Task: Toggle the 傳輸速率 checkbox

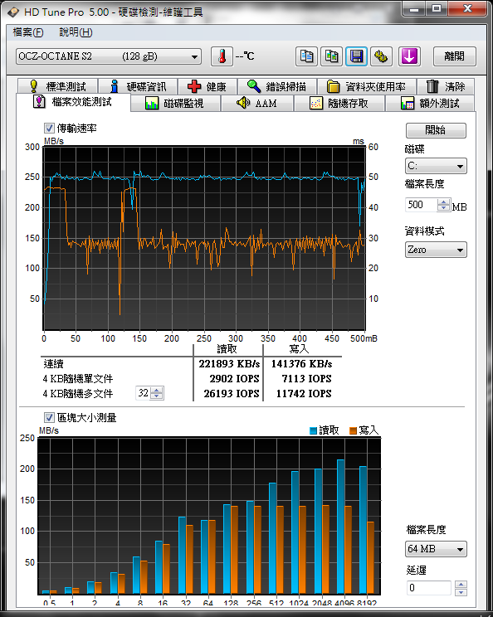Action: pyautogui.click(x=49, y=129)
